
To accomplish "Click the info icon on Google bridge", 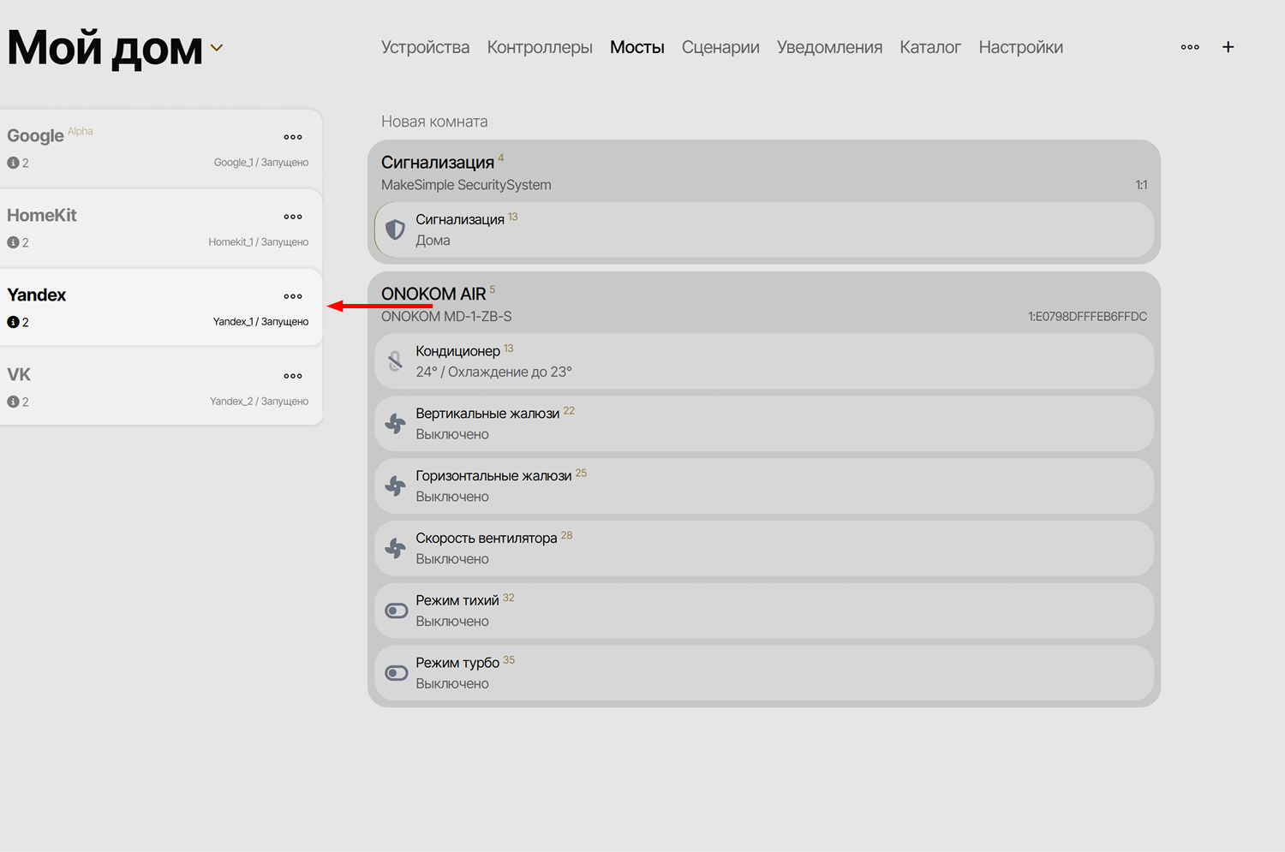I will click(13, 163).
